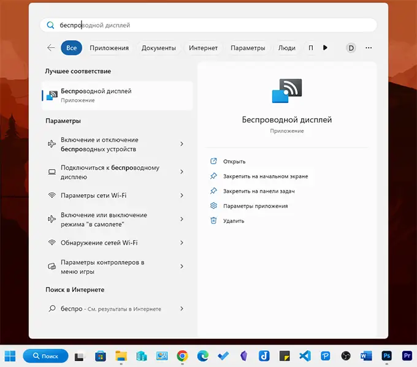The width and height of the screenshot is (417, 367).
Task: Switch to the Приложения tab
Action: [109, 48]
